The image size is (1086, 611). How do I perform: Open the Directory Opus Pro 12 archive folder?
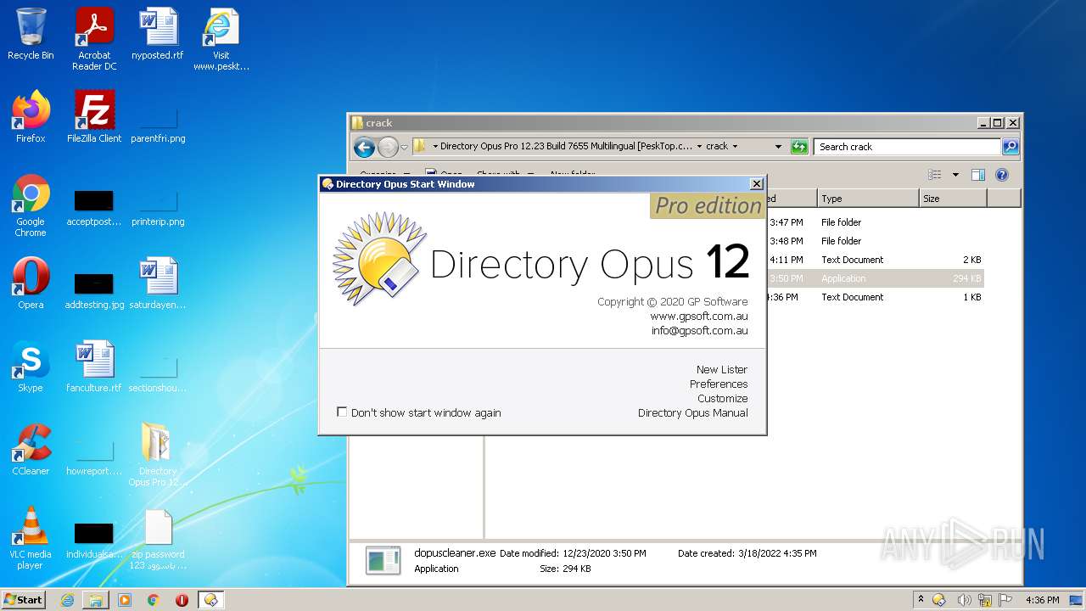pos(158,455)
